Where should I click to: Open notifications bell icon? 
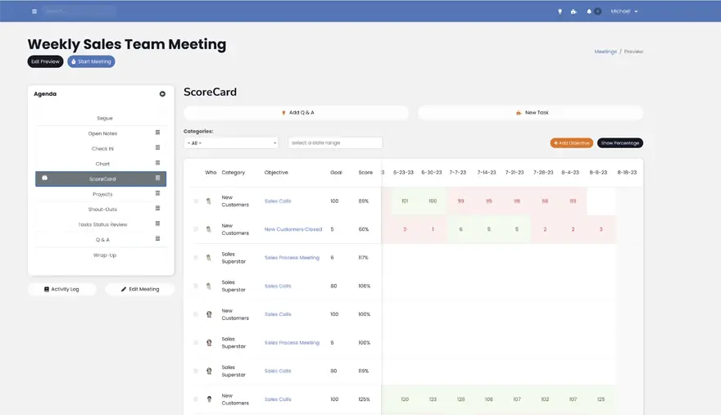coord(589,11)
